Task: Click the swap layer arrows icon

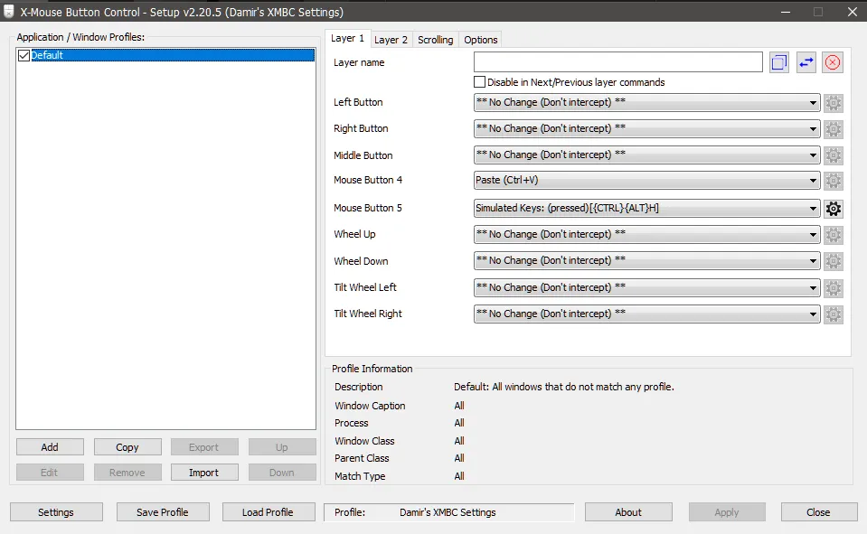Action: [806, 62]
